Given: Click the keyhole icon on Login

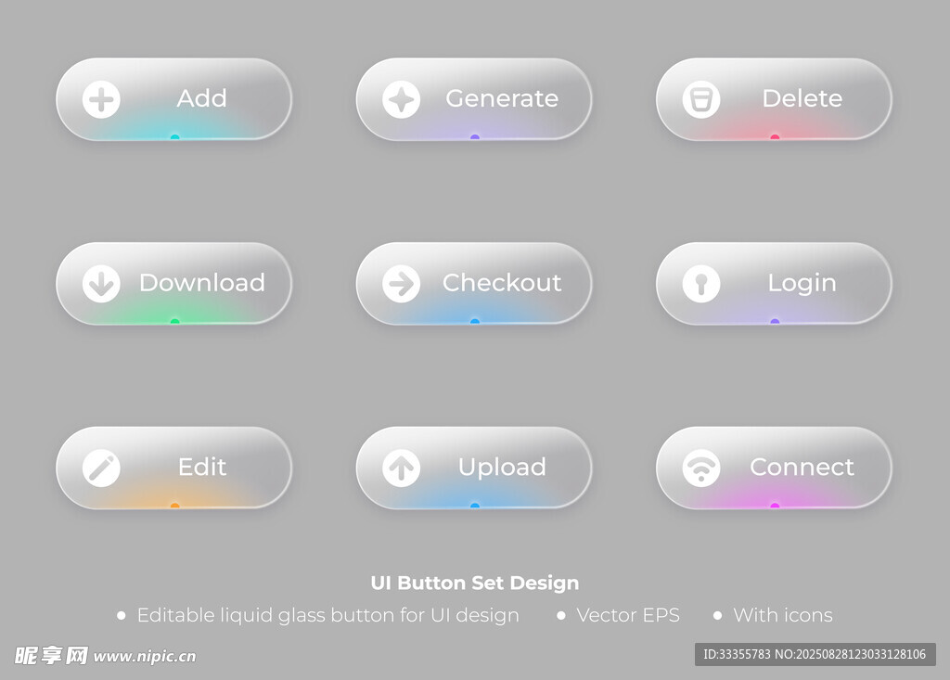Looking at the screenshot, I should 701,284.
